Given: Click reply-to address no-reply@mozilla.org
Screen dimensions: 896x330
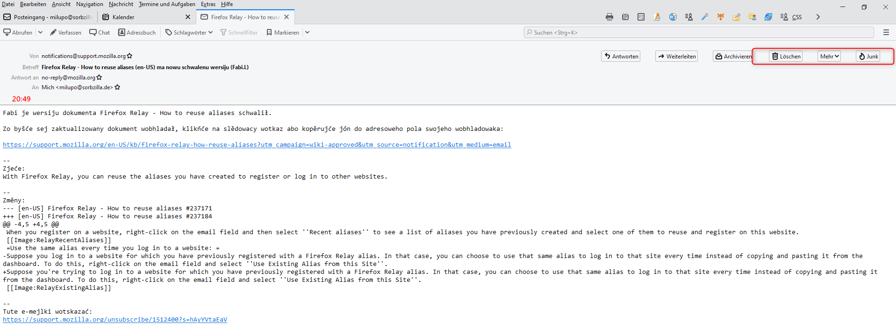Looking at the screenshot, I should tap(68, 78).
